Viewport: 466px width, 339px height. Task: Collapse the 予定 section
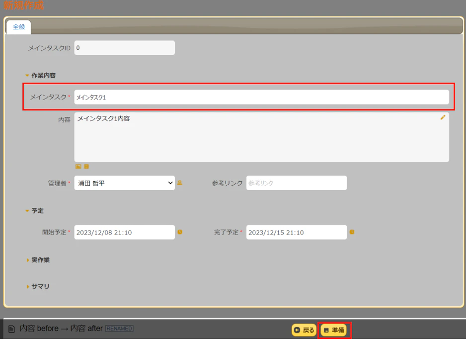[34, 211]
